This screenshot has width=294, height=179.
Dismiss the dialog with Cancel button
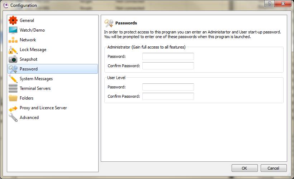click(x=274, y=168)
